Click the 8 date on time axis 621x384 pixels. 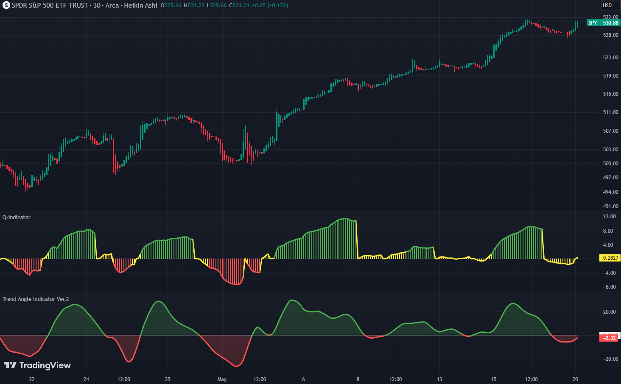(358, 379)
